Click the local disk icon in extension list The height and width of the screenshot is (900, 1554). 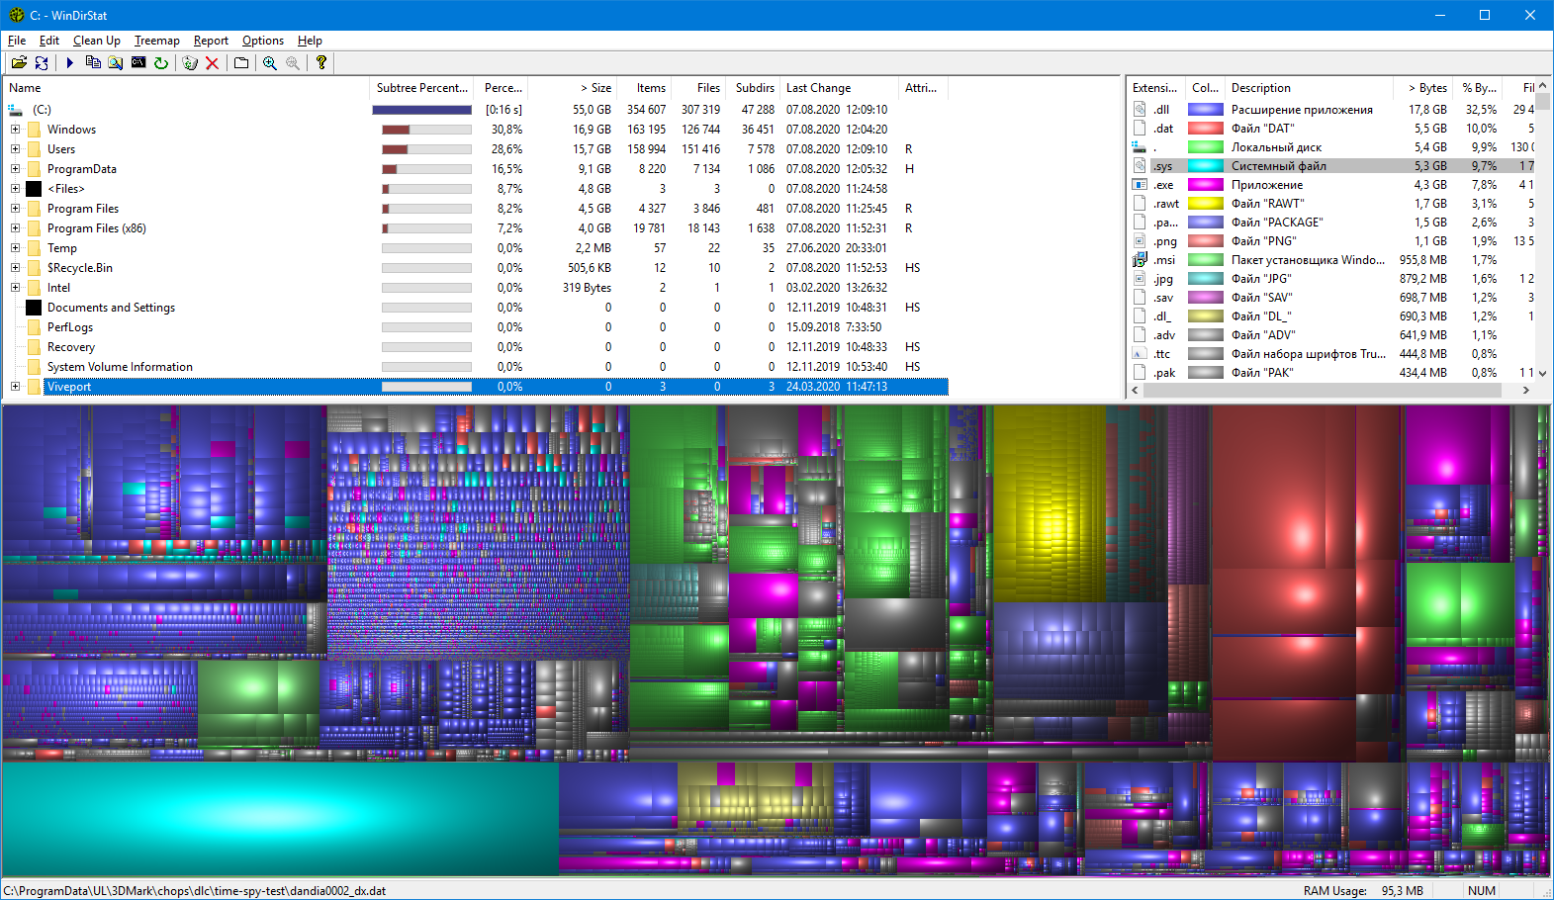(x=1140, y=147)
